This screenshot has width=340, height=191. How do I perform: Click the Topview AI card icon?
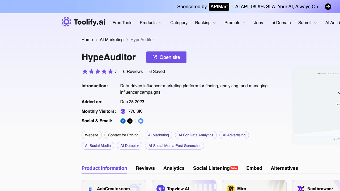[x=161, y=188]
